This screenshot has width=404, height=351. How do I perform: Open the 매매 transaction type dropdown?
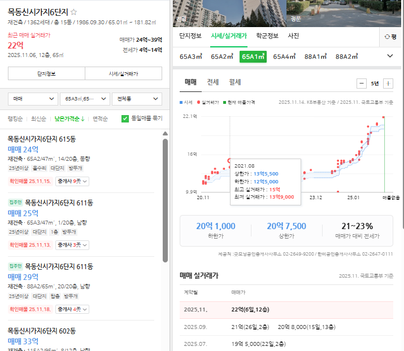pyautogui.click(x=33, y=99)
